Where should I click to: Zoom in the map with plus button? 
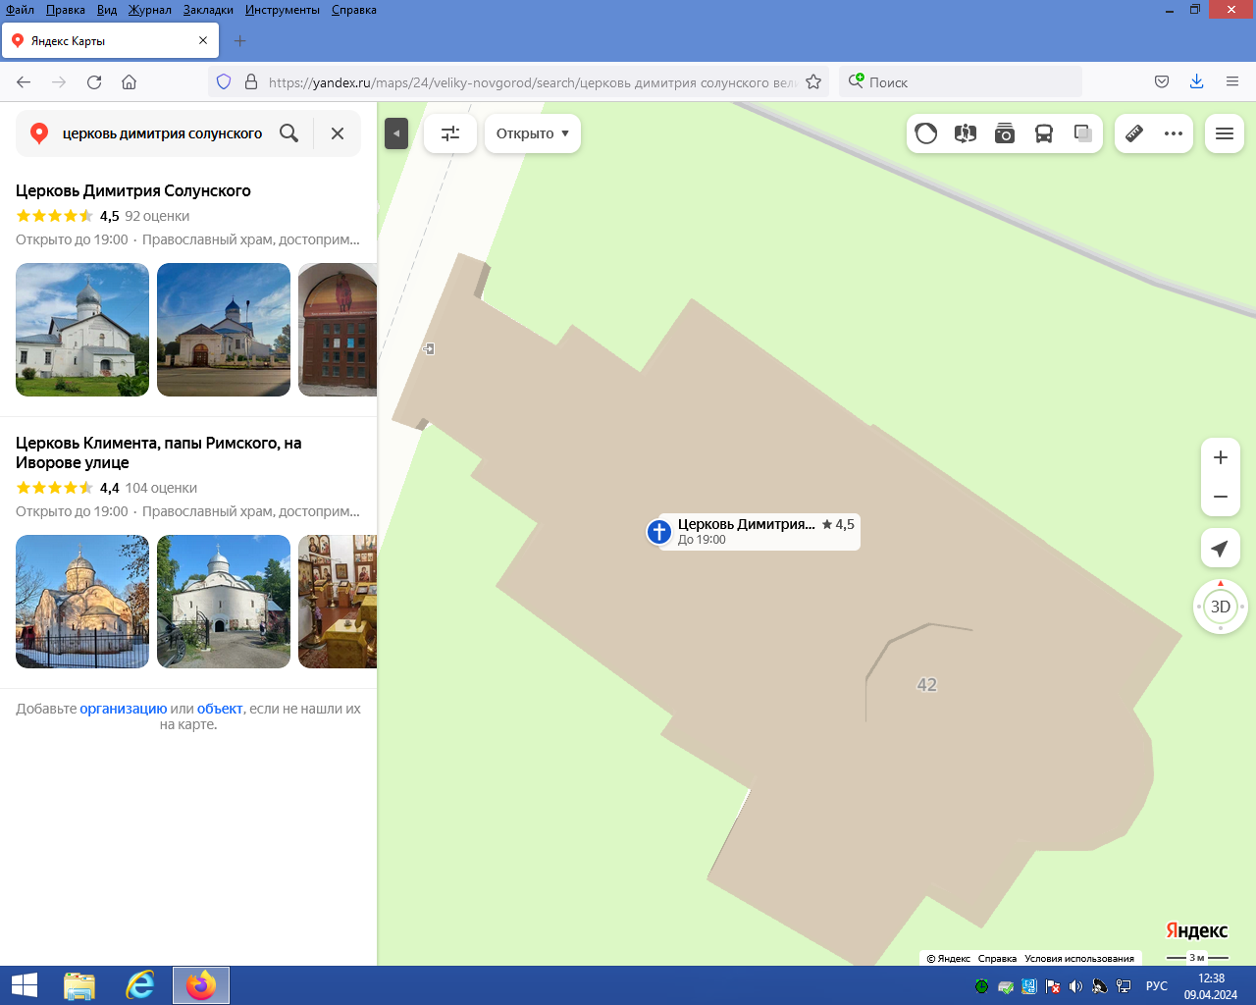pyautogui.click(x=1220, y=457)
